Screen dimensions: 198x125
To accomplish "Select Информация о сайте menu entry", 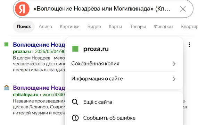I will (124, 79).
